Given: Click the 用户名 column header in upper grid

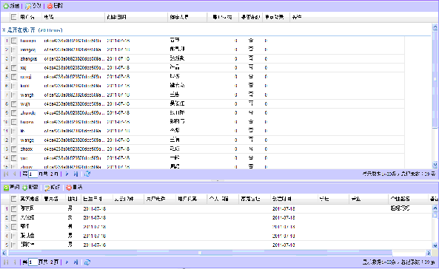Looking at the screenshot, I should coord(30,17).
